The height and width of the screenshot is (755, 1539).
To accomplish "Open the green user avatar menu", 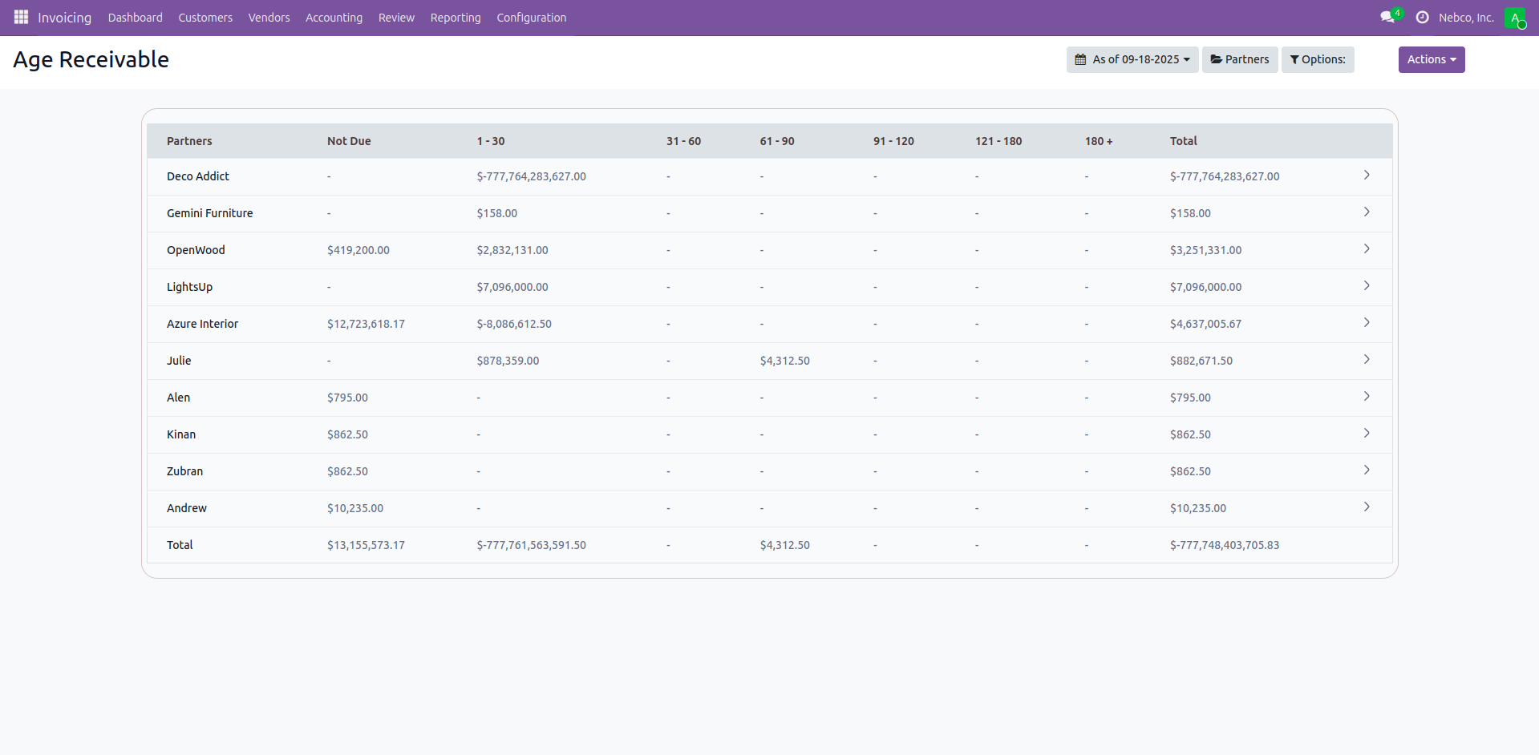I will (x=1514, y=18).
